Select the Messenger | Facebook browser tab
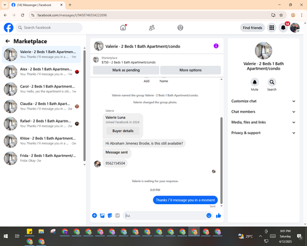Screen dimensions: 307x246 [37, 5]
